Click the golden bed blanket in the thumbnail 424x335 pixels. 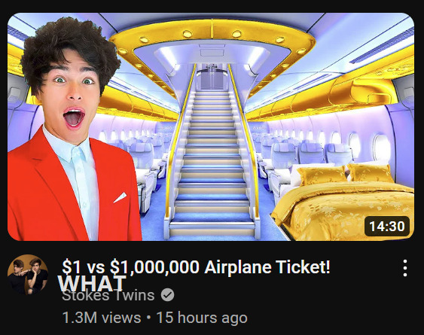346,211
